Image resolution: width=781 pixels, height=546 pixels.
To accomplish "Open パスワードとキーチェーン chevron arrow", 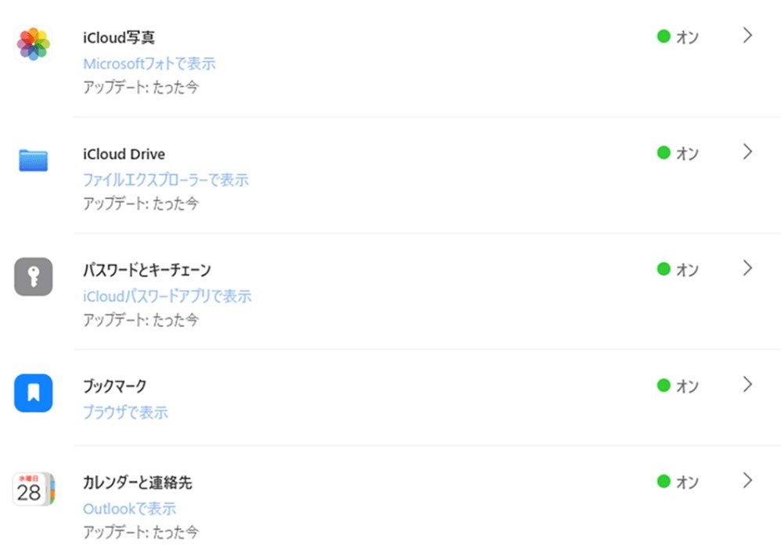I will coord(747,268).
